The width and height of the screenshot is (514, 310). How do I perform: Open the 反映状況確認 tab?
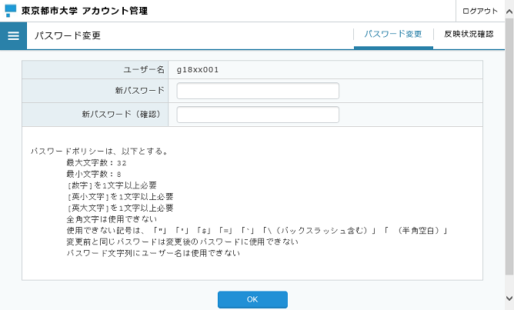[x=469, y=34]
